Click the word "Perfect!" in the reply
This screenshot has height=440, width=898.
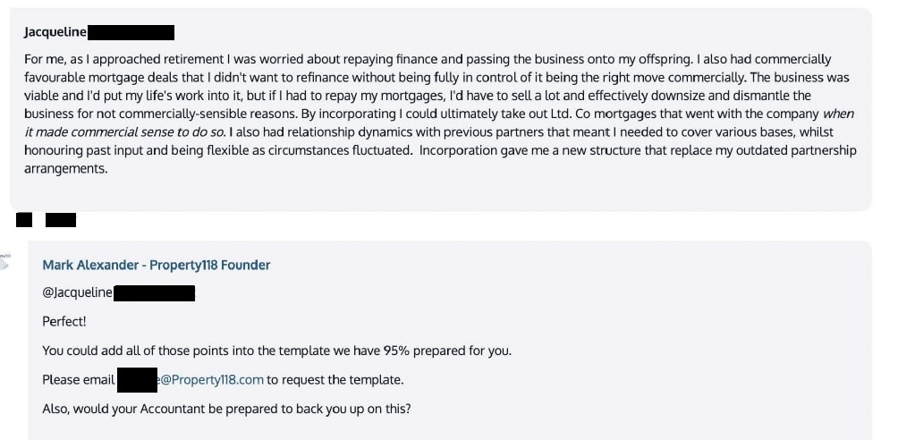(x=64, y=321)
